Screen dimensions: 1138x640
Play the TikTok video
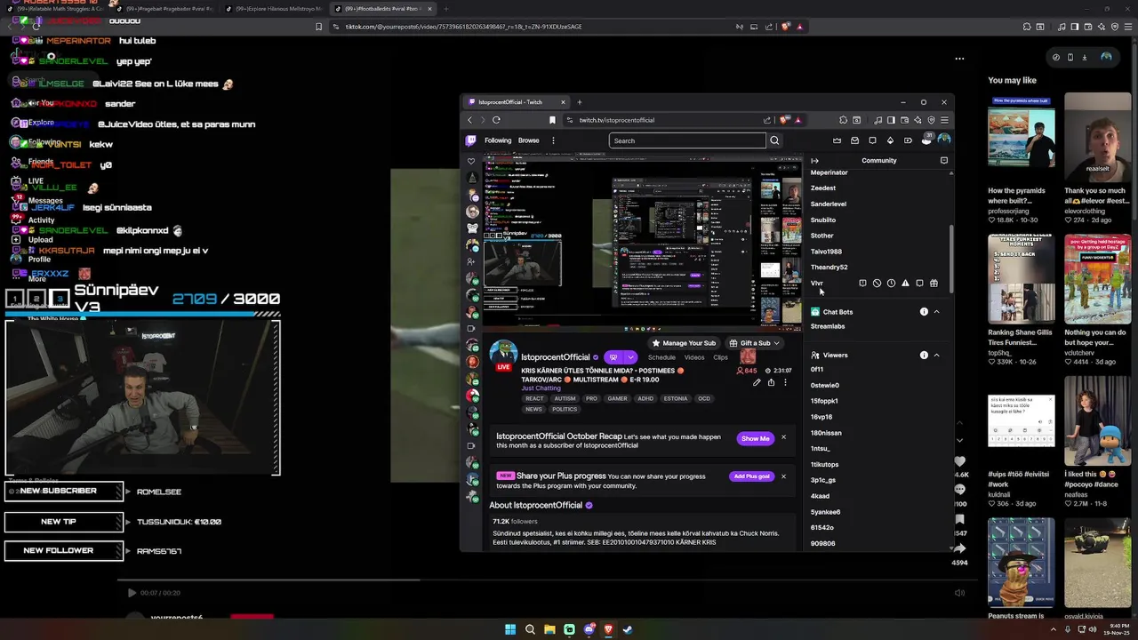point(132,593)
